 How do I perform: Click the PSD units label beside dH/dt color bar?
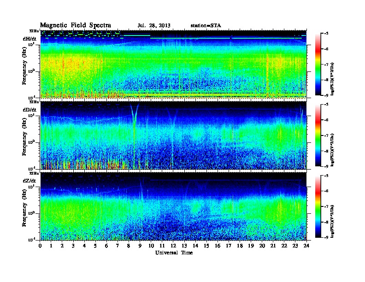click(x=332, y=79)
